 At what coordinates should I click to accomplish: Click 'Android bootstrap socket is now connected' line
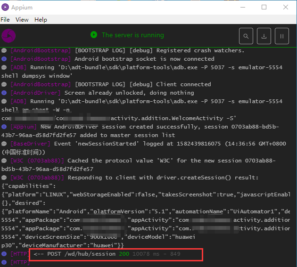[144, 59]
